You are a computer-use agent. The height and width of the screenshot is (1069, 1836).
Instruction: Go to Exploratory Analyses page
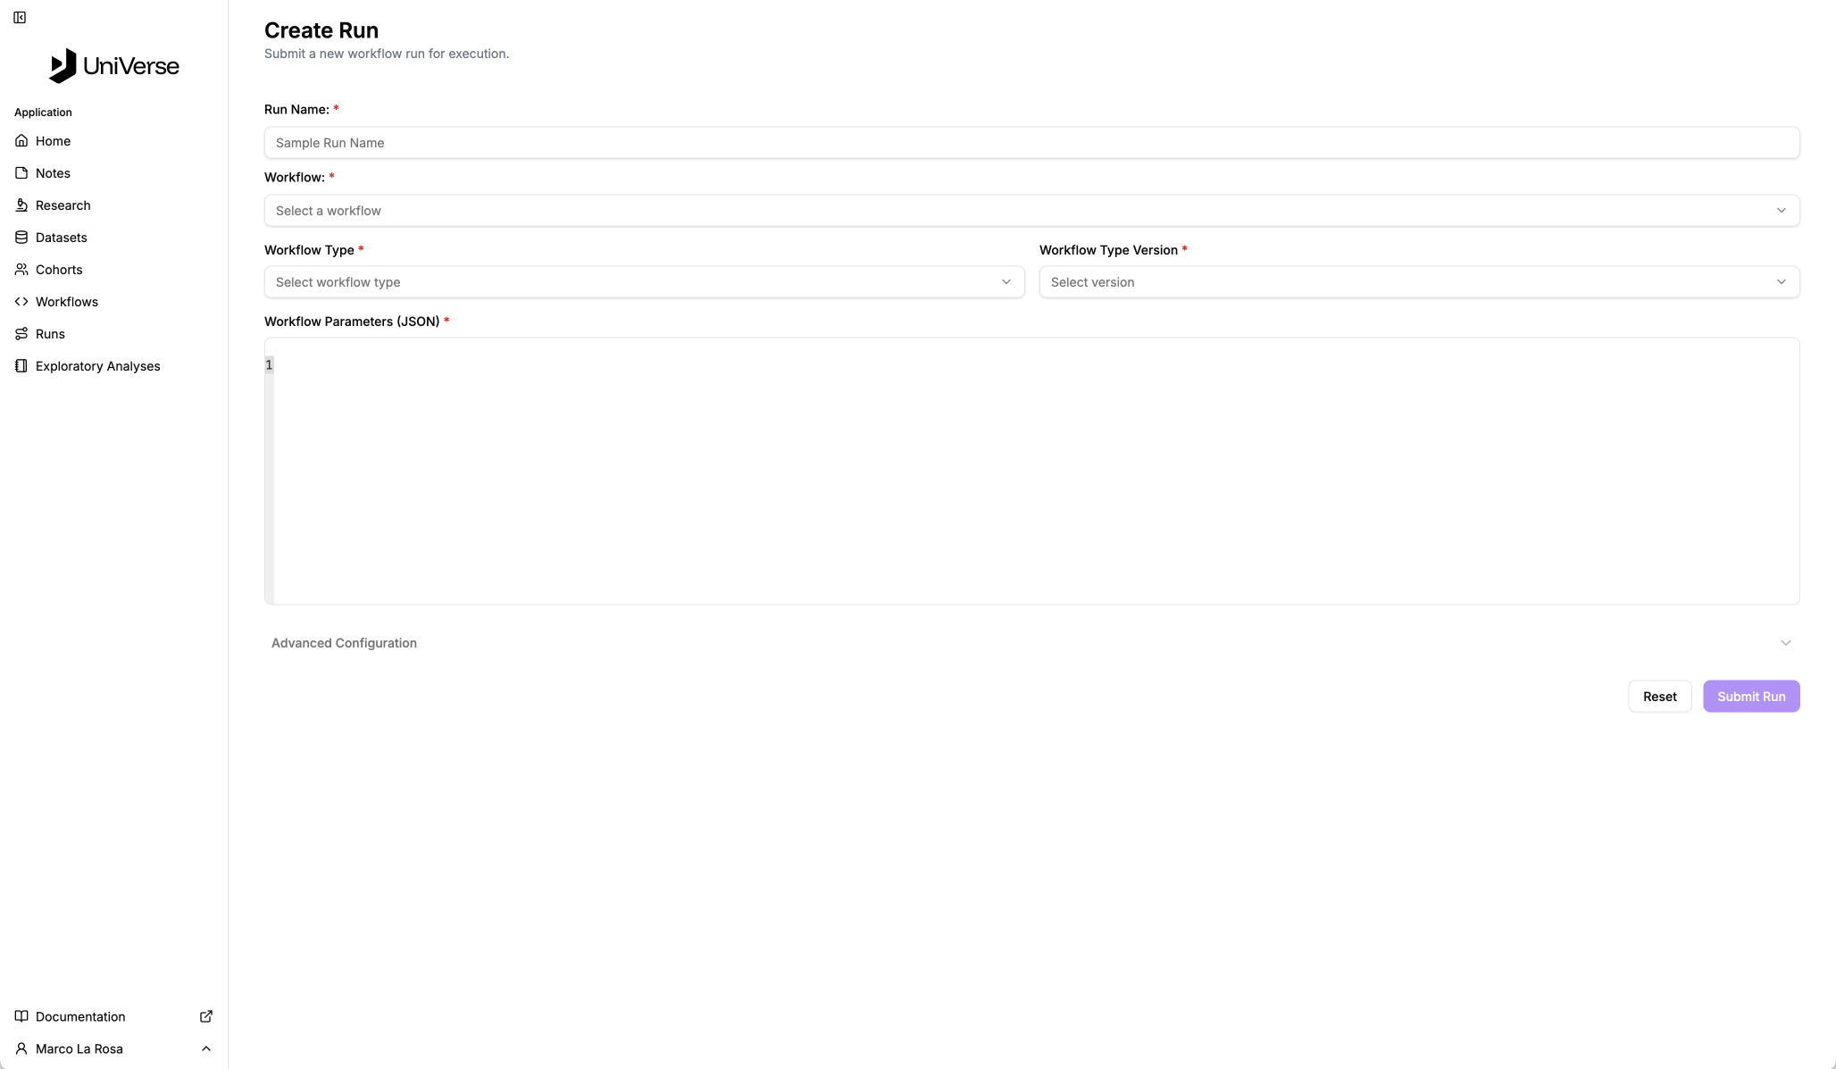click(98, 366)
